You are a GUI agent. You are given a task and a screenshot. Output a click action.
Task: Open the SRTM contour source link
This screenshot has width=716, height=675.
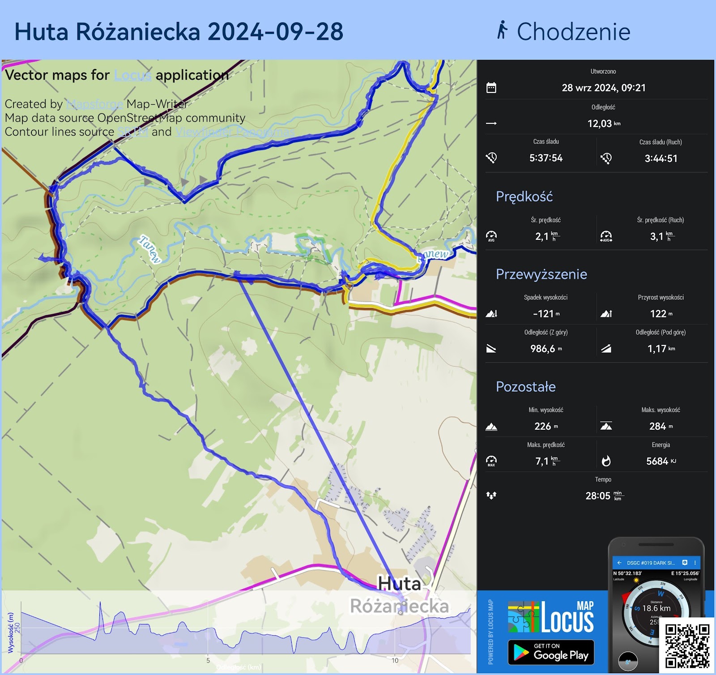[133, 132]
